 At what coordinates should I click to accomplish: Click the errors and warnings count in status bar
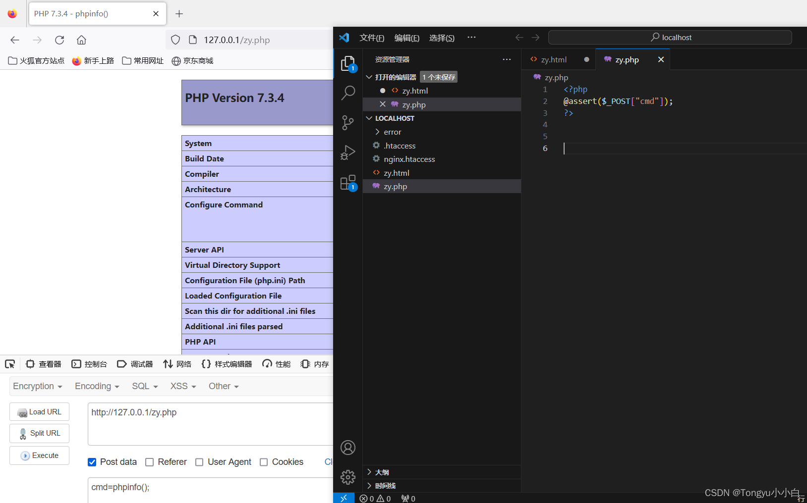click(375, 499)
